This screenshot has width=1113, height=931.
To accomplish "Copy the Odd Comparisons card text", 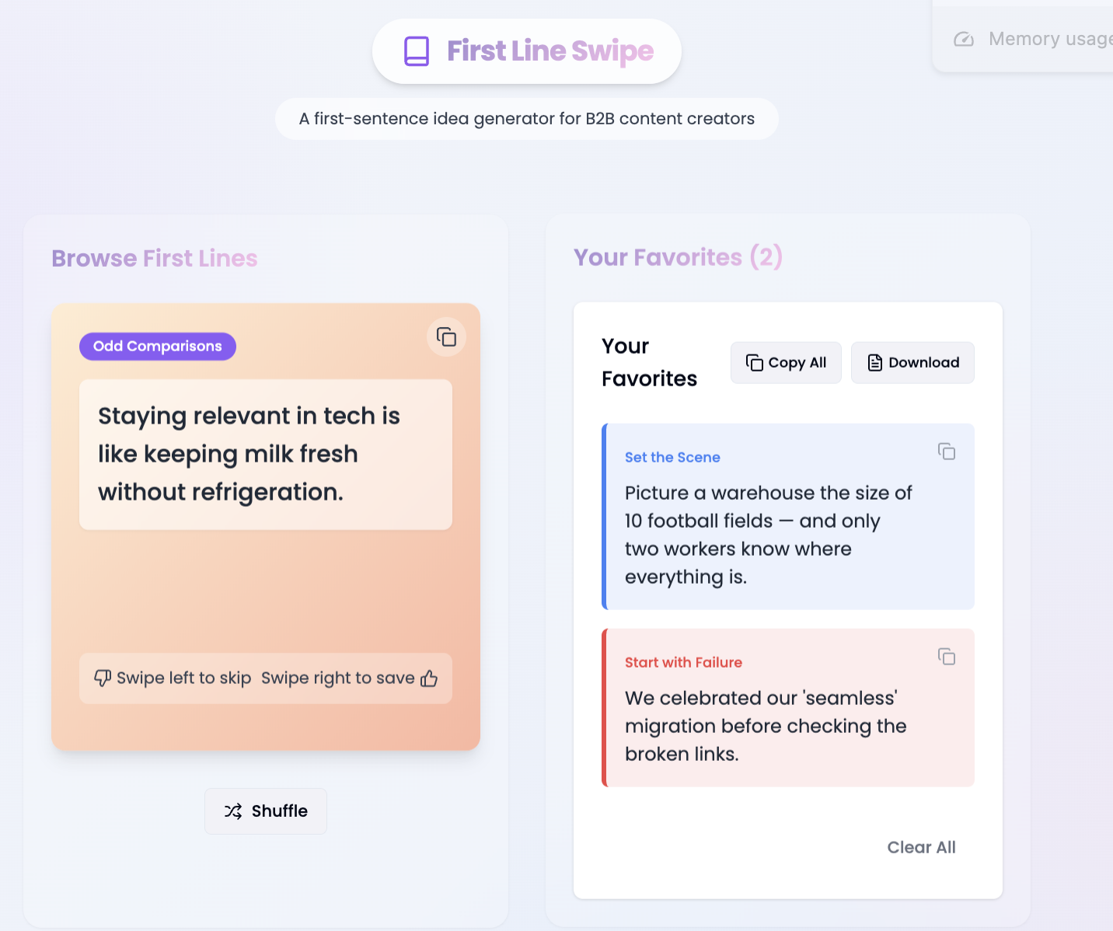I will click(446, 336).
